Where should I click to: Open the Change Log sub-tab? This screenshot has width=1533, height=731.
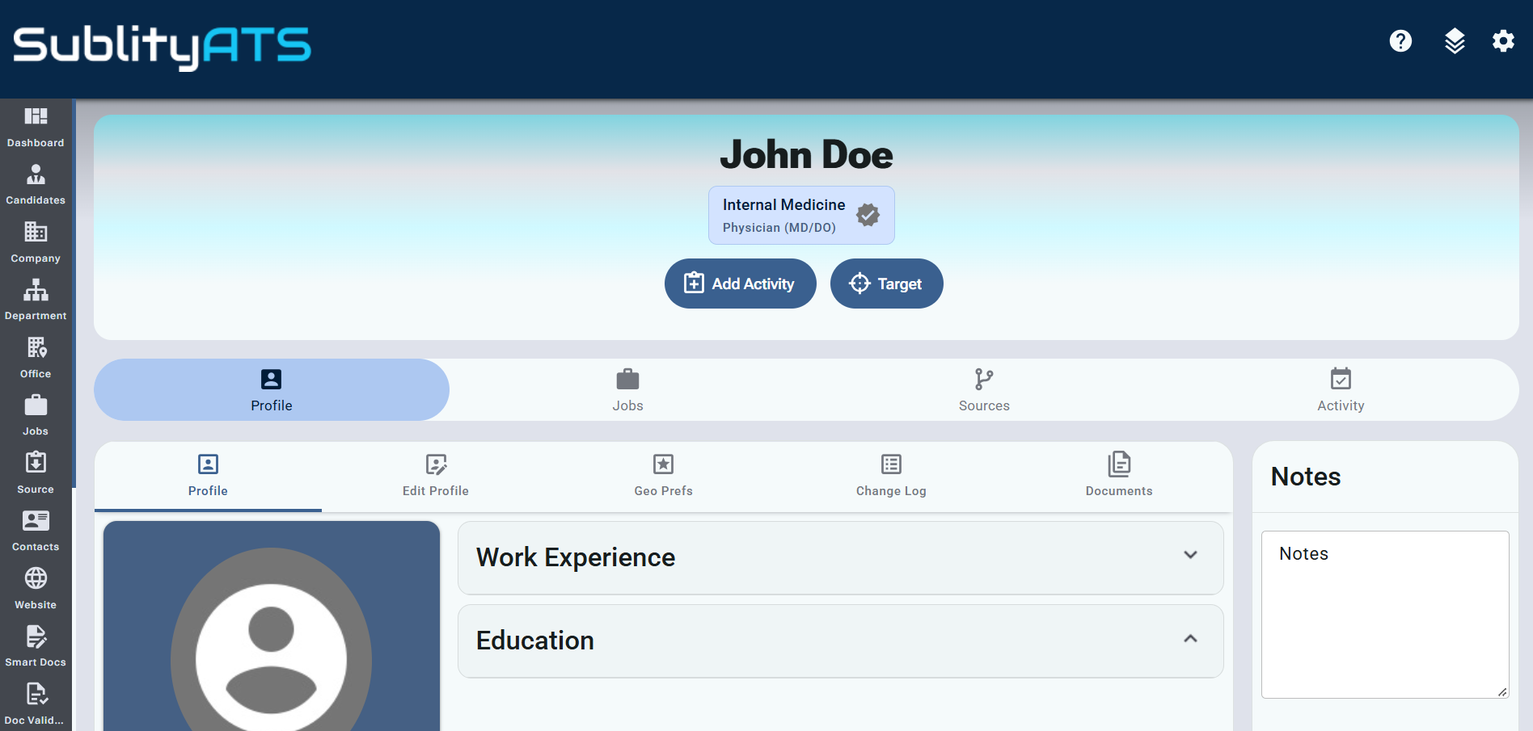tap(891, 476)
